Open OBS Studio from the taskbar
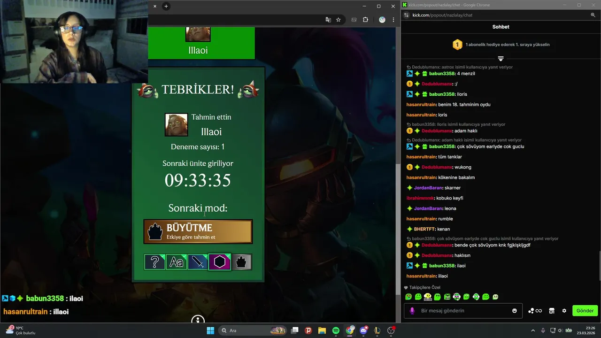The height and width of the screenshot is (338, 601). (391, 330)
